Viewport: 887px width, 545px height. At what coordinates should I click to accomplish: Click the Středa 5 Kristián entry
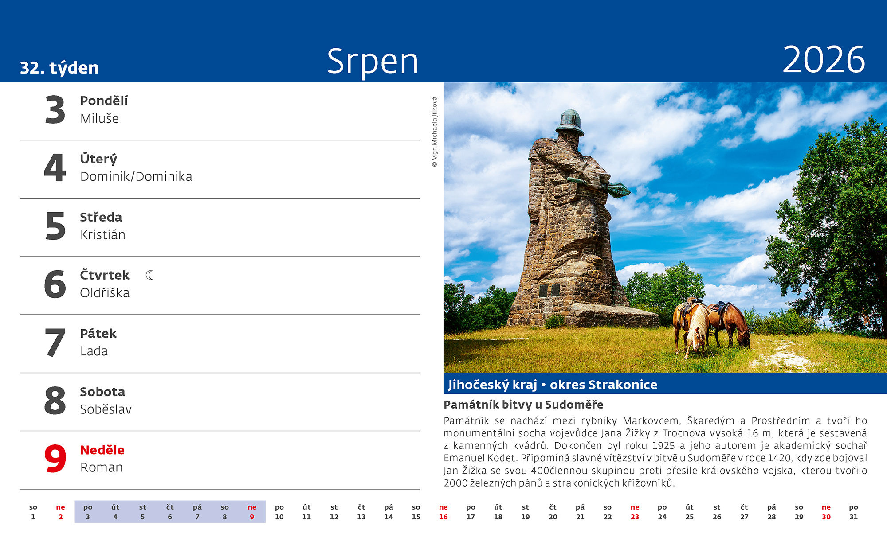[x=102, y=226]
